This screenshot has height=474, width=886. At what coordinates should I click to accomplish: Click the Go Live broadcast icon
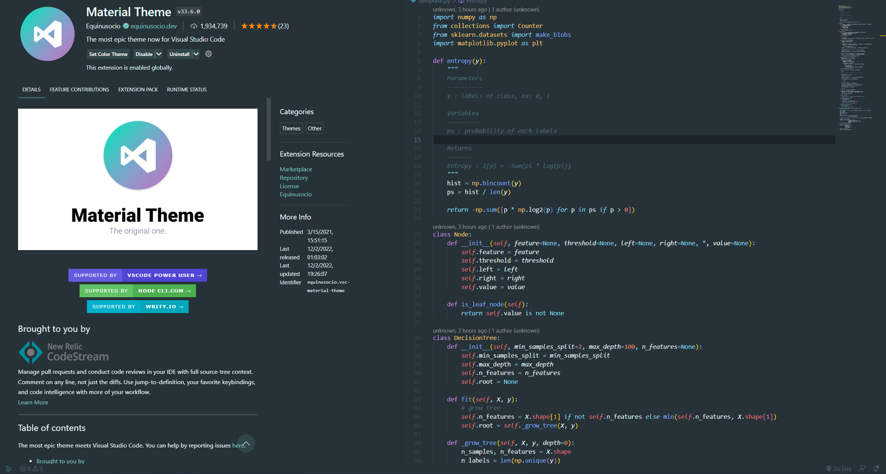coord(829,468)
